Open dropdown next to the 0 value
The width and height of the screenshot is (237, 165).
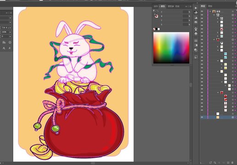point(10,37)
